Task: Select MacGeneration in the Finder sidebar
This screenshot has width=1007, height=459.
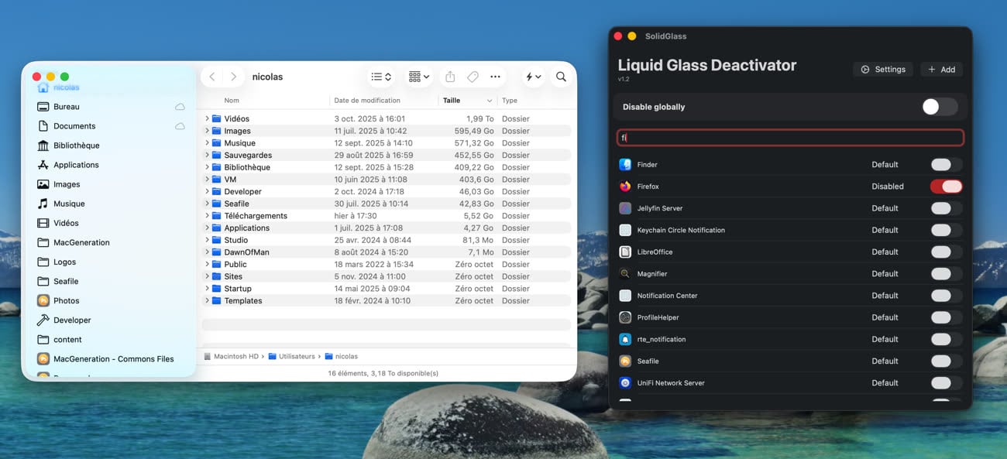Action: pyautogui.click(x=81, y=242)
